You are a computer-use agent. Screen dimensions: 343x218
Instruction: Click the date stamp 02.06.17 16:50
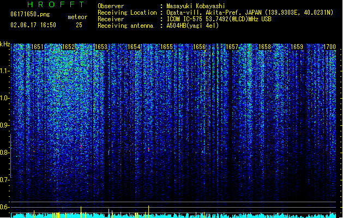33,25
